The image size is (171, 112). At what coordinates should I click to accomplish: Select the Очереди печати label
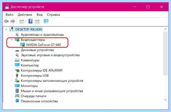click(34, 96)
